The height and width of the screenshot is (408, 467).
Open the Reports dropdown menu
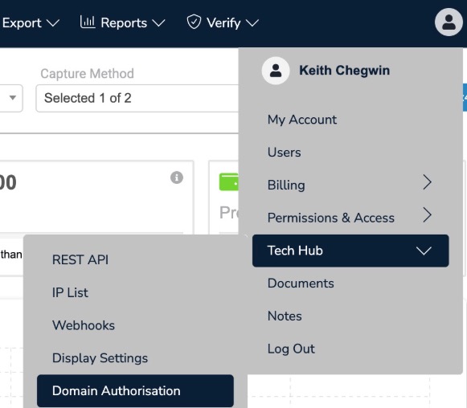(122, 23)
